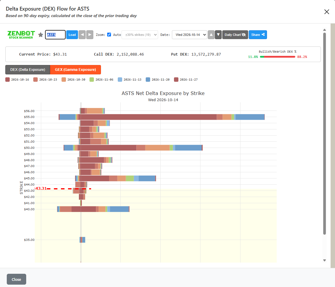Click the Call DEX 2,152,088.46 value
Viewport: 335px width, 287px height.
point(130,54)
